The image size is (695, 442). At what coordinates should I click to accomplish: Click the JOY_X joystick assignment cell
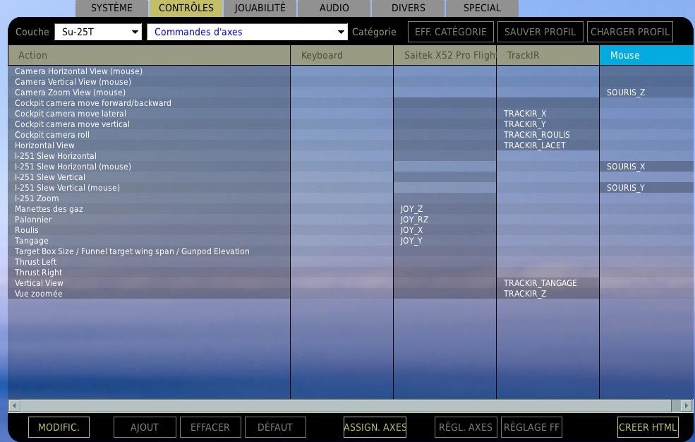click(445, 230)
